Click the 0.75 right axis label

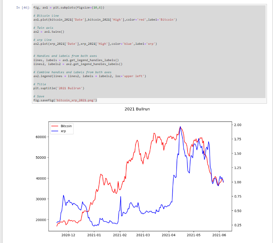(238, 196)
